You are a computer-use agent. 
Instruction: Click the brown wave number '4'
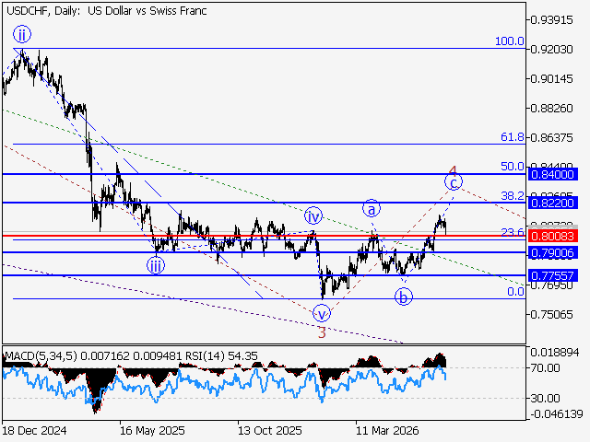pyautogui.click(x=453, y=171)
